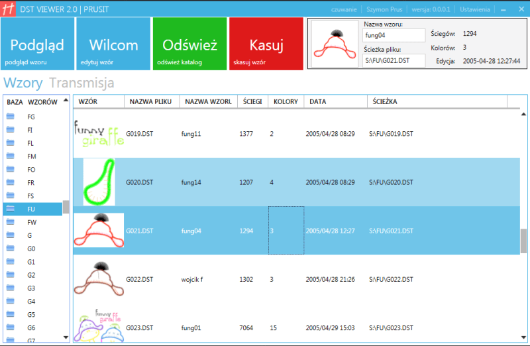Open the funny giraffe G019 thumbnail
This screenshot has height=346, width=530.
[x=99, y=133]
